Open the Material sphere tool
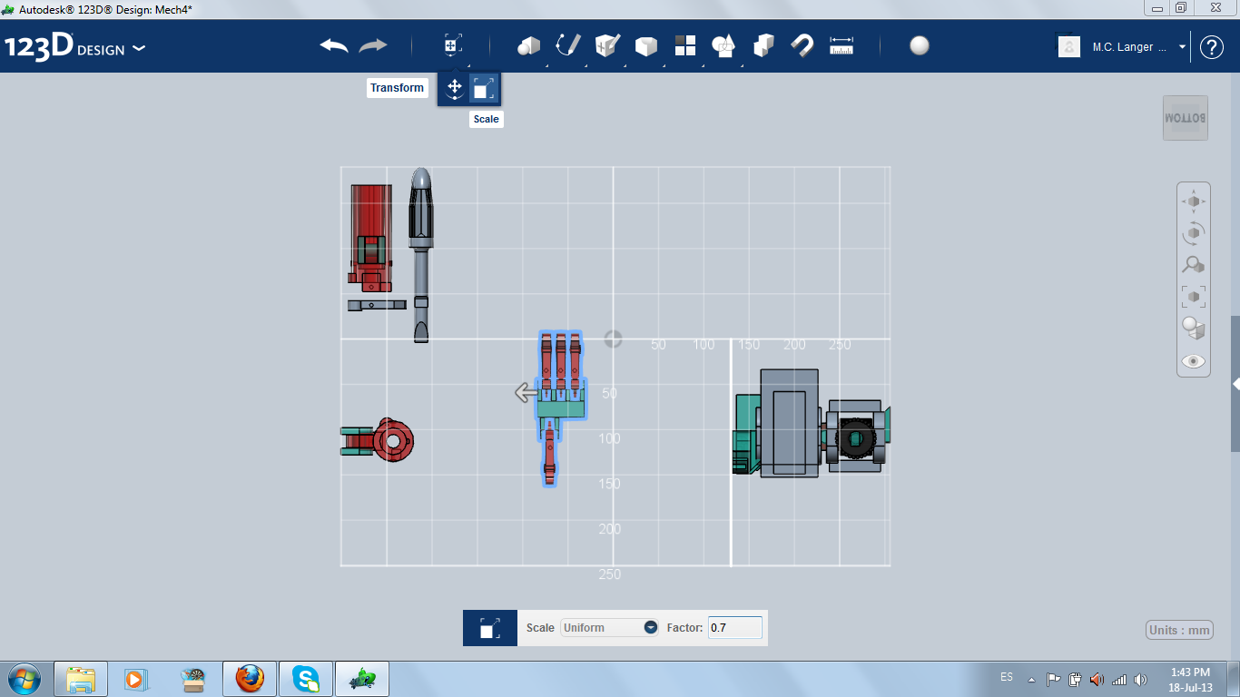Screen dimensions: 1240x697 coord(920,45)
